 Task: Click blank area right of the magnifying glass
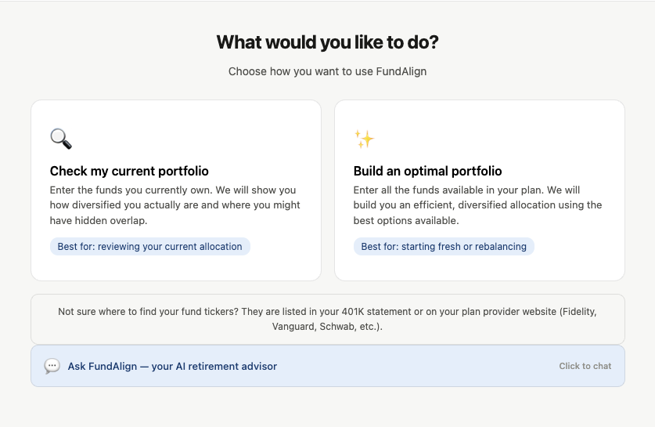tap(196, 139)
